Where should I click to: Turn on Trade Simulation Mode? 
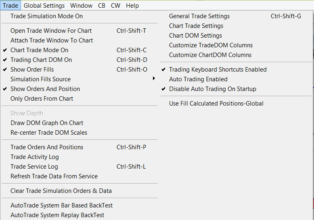coord(46,16)
